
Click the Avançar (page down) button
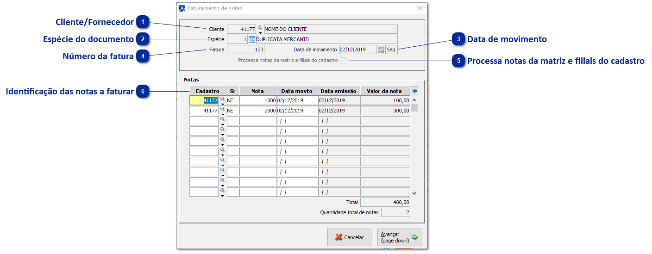coord(399,237)
